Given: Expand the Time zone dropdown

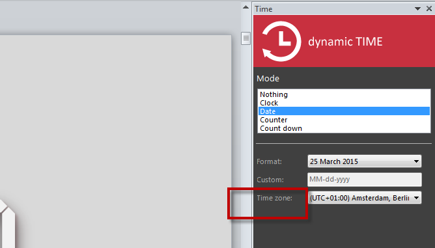Looking at the screenshot, I should pos(364,198).
